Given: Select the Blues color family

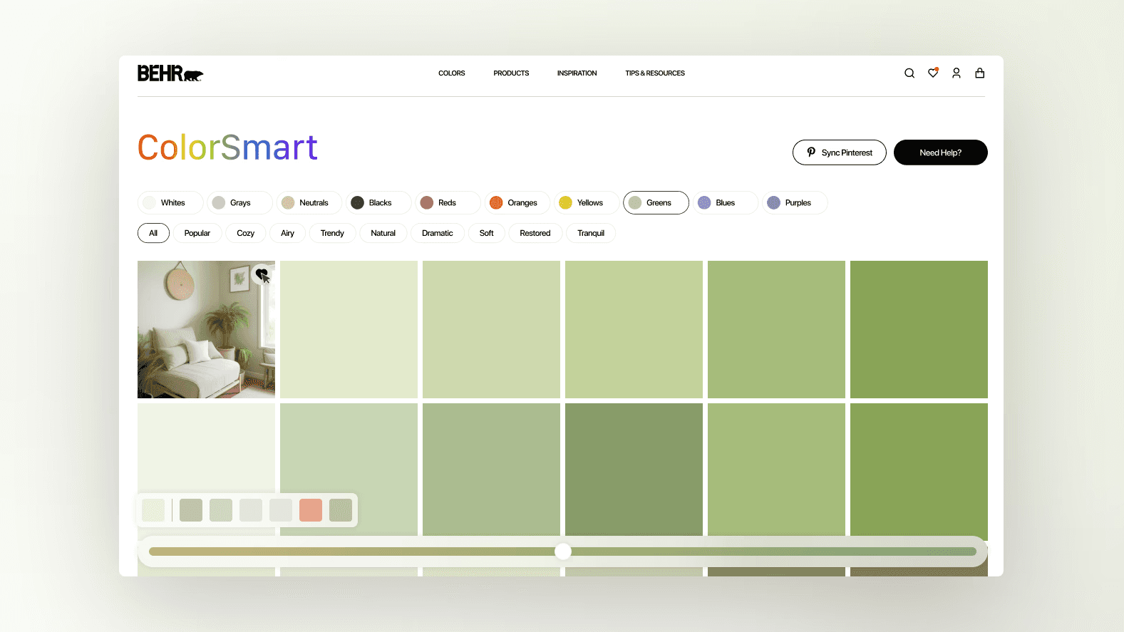Looking at the screenshot, I should coord(726,203).
